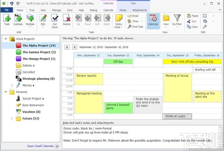
Task: Move the task Right
Action: click(x=107, y=20)
